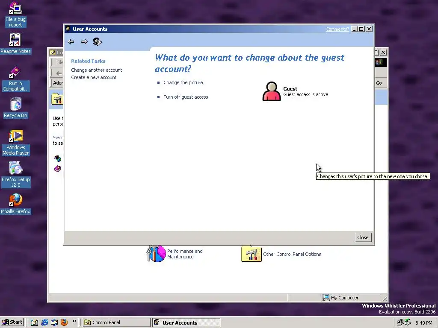Click Performance and Maintenance label
The height and width of the screenshot is (328, 438).
pos(185,254)
